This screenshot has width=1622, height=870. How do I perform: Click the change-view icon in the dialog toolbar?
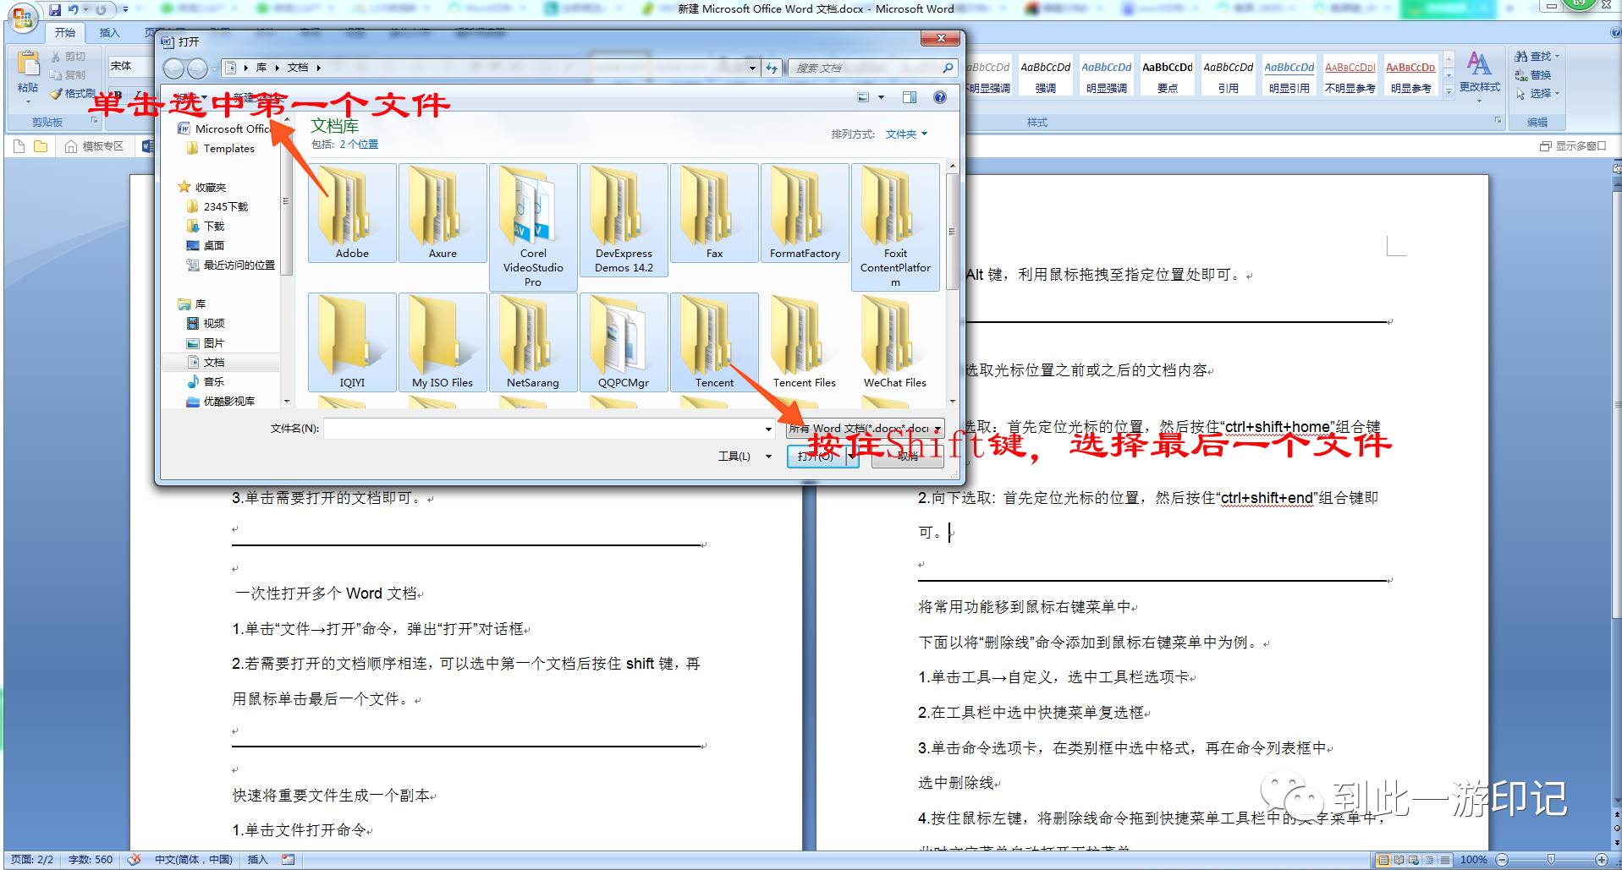[x=863, y=97]
